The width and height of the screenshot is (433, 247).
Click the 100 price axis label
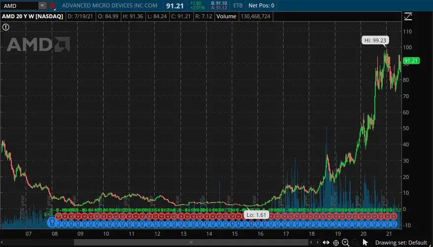407,47
